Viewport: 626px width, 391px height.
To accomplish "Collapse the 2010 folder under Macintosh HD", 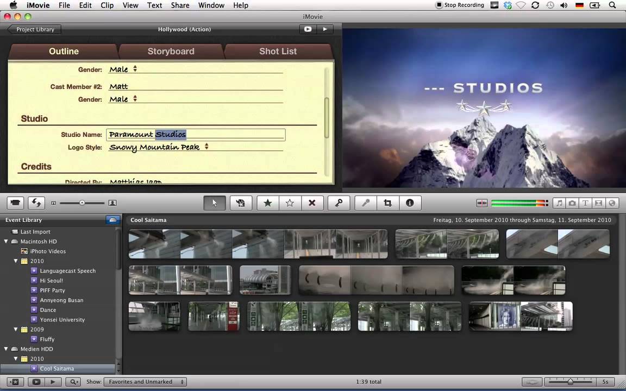I will click(16, 261).
